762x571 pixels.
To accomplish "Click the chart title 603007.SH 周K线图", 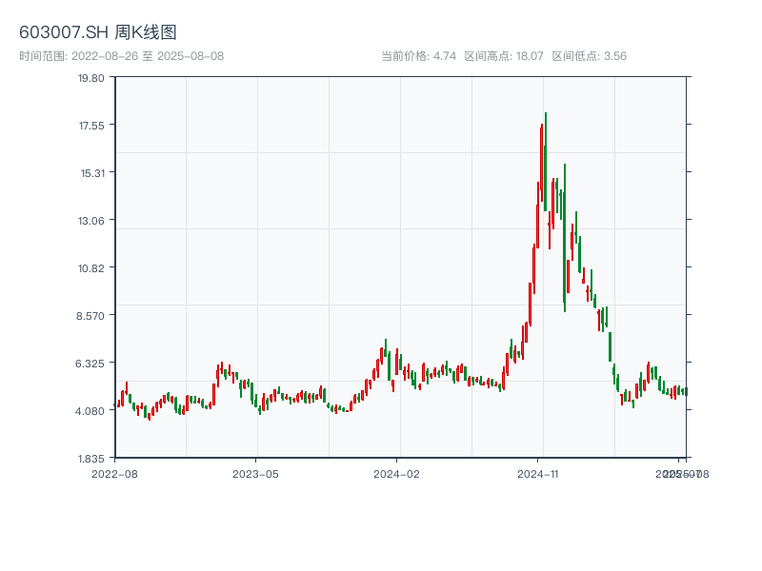I will (98, 32).
